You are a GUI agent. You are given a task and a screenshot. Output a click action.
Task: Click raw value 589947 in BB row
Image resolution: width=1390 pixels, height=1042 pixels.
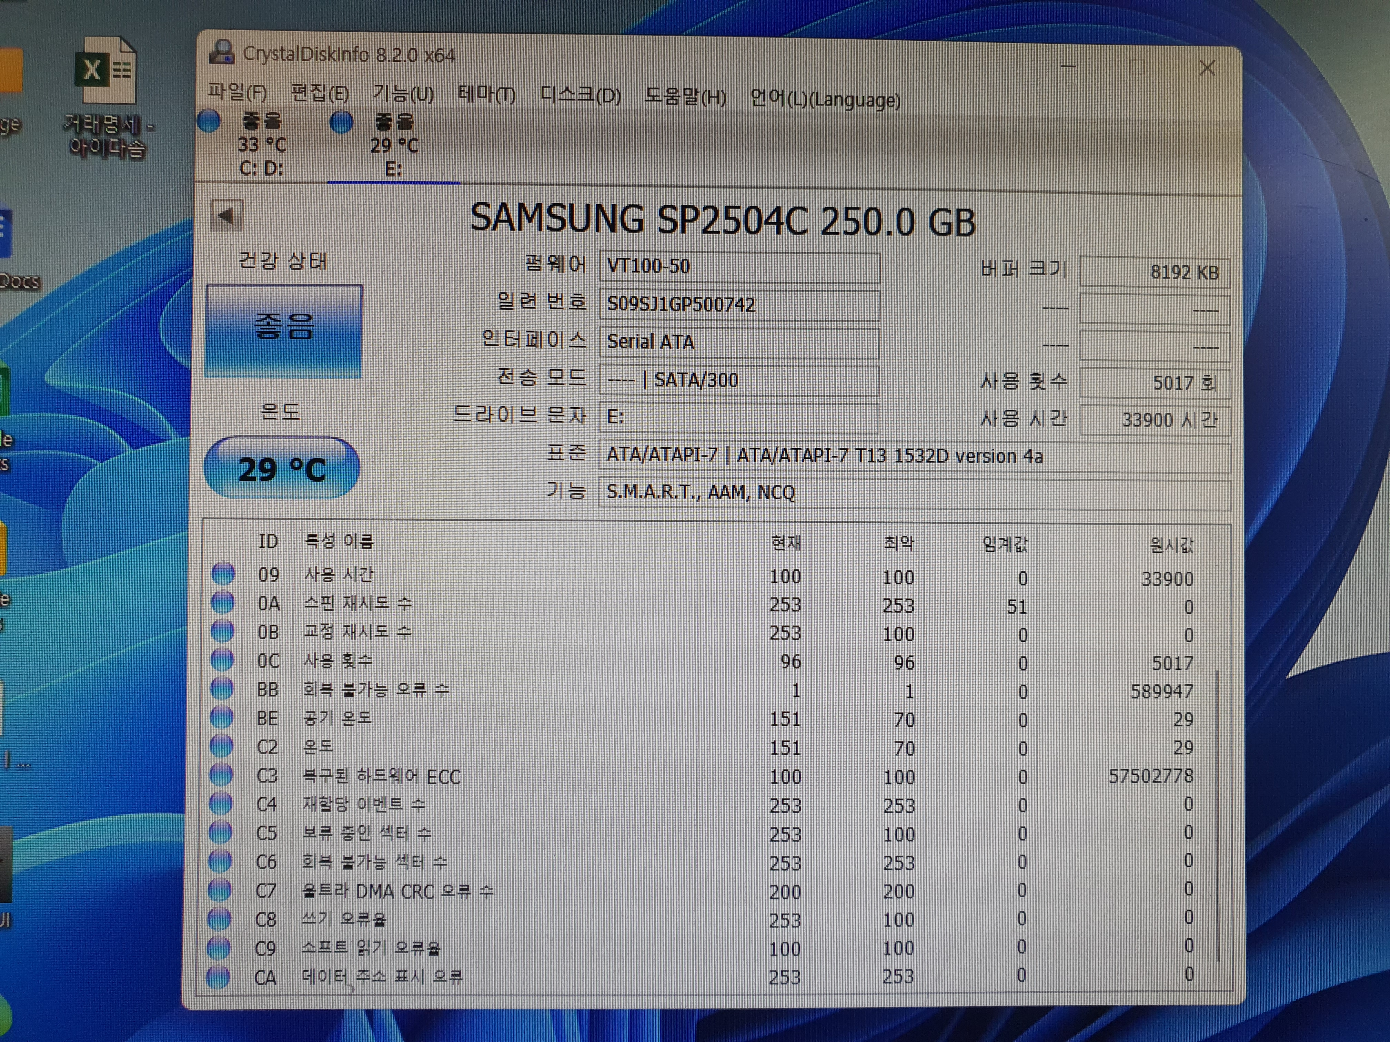pyautogui.click(x=1161, y=692)
